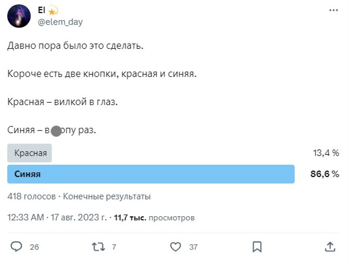The width and height of the screenshot is (349, 260).
Task: Open the @elem_day profile handle
Action: (60, 22)
